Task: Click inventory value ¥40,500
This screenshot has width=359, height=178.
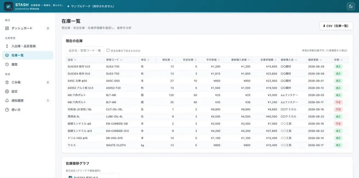Action: (x=271, y=117)
